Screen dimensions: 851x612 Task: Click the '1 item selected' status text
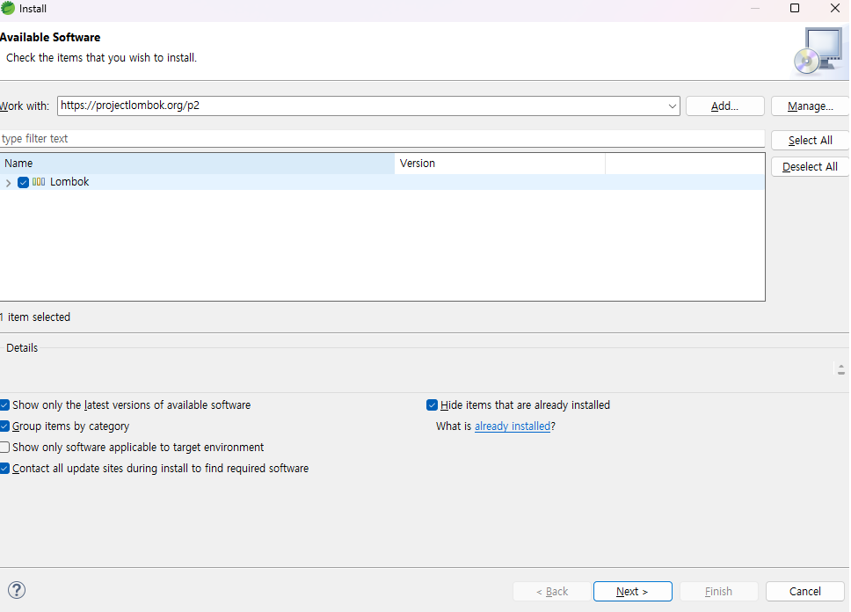pos(35,317)
